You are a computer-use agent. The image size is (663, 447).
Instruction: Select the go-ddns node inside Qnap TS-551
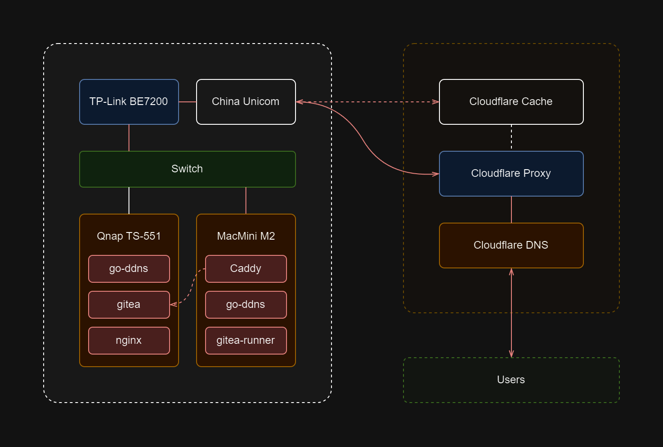pos(129,269)
